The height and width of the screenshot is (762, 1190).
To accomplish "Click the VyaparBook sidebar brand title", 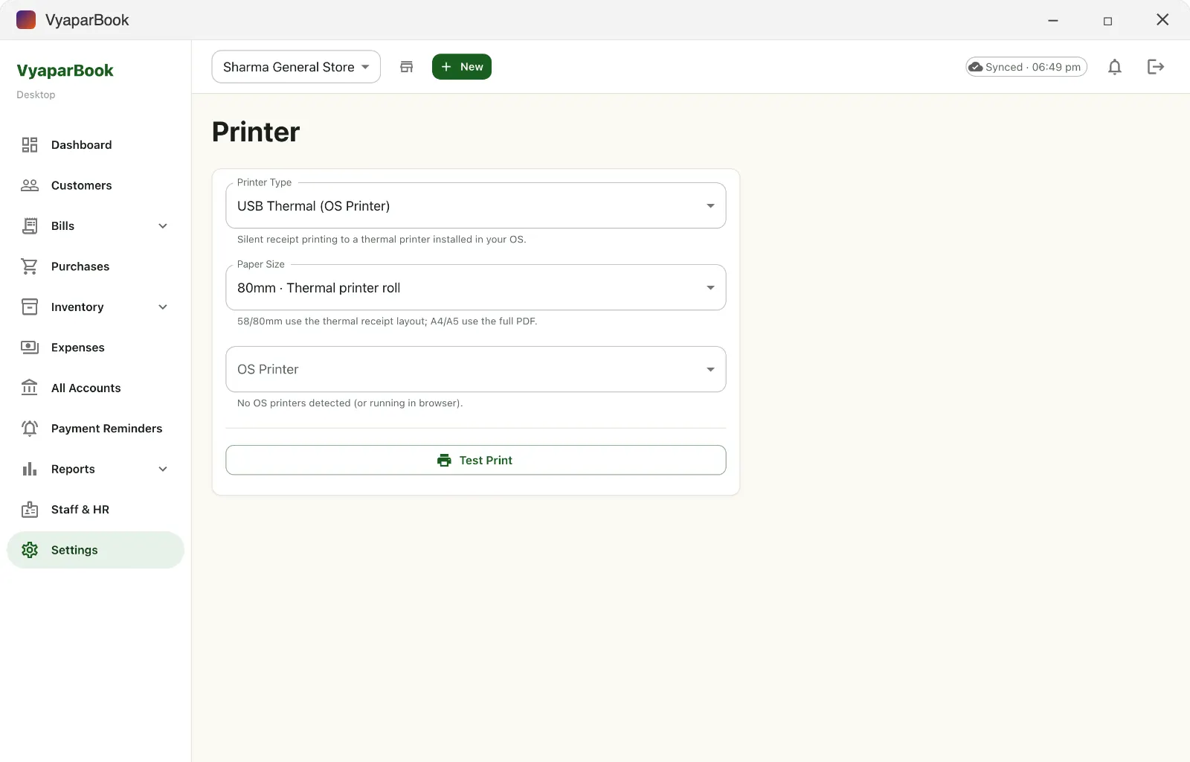I will click(x=65, y=71).
